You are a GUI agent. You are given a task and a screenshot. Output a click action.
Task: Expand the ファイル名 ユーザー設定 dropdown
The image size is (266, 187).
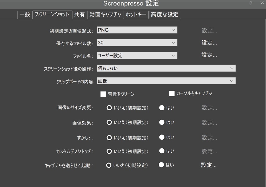pyautogui.click(x=137, y=55)
